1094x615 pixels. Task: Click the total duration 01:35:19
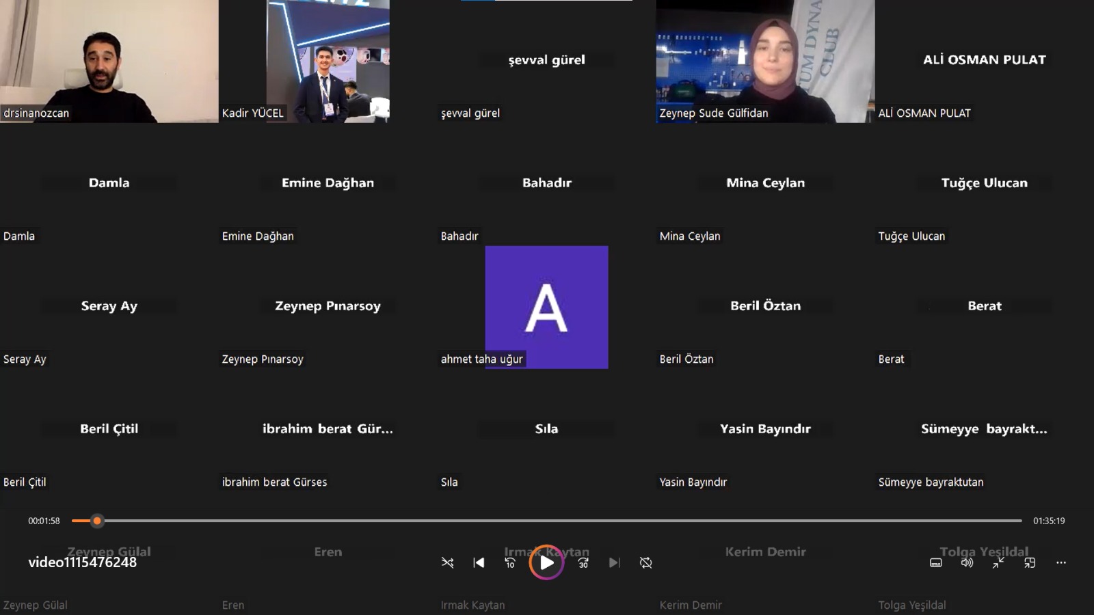click(1049, 521)
